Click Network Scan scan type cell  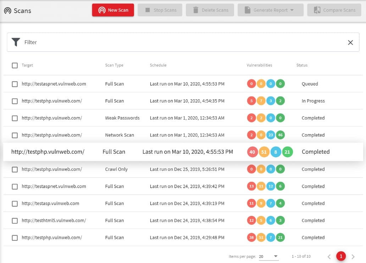tap(120, 135)
